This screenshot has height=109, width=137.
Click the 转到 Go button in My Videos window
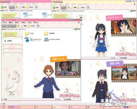(77, 29)
